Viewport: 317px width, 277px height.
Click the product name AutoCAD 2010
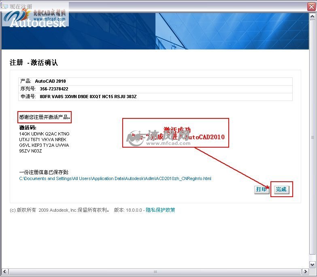point(50,81)
